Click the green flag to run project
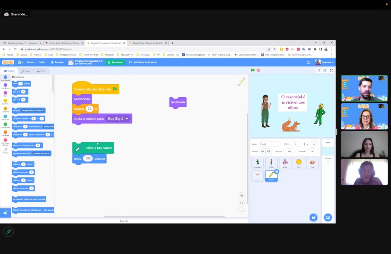The image size is (391, 254). (x=252, y=71)
